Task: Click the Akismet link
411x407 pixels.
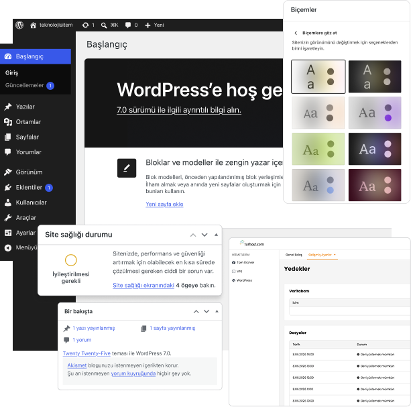Action: coord(77,365)
